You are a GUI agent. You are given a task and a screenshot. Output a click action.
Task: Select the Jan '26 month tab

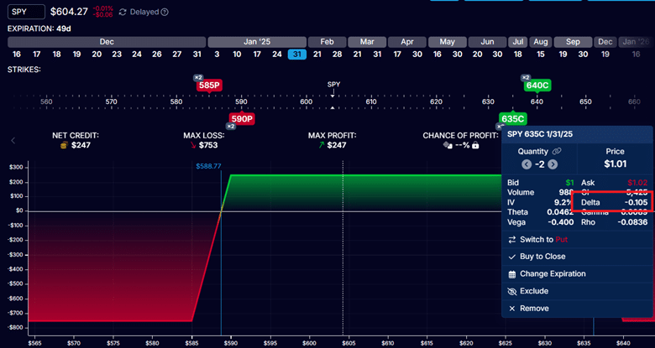pos(636,42)
